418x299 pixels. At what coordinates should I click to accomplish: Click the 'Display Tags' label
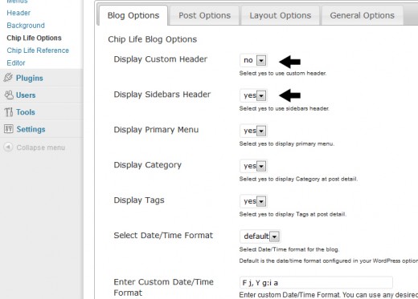[139, 200]
